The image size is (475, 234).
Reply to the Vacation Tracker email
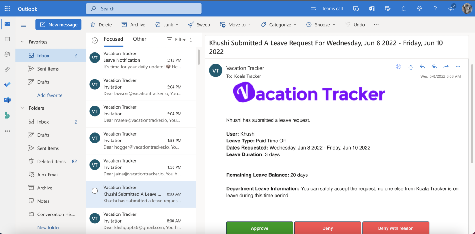pos(422,67)
